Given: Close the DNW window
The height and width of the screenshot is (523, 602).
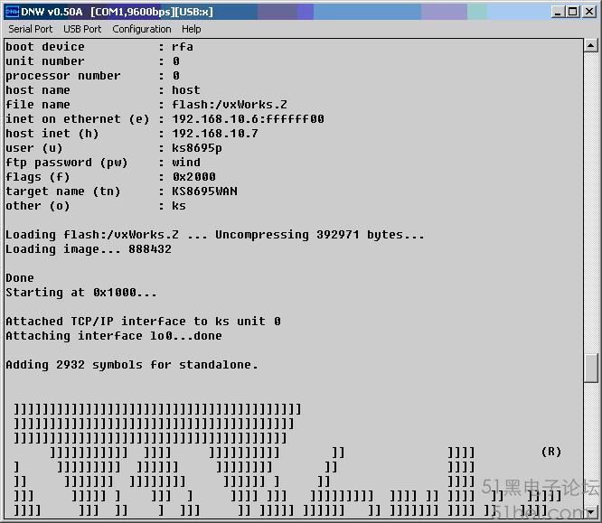Looking at the screenshot, I should pyautogui.click(x=589, y=12).
